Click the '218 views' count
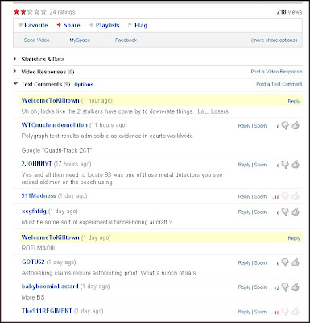Image resolution: width=310 pixels, height=323 pixels. click(289, 12)
